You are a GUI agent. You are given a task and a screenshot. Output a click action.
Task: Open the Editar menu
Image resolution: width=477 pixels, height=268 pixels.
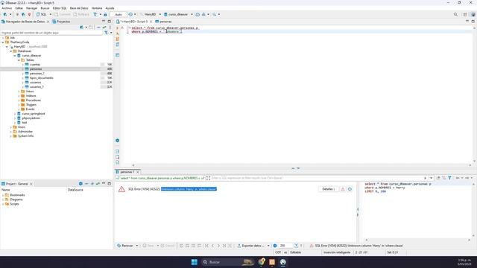[19, 8]
